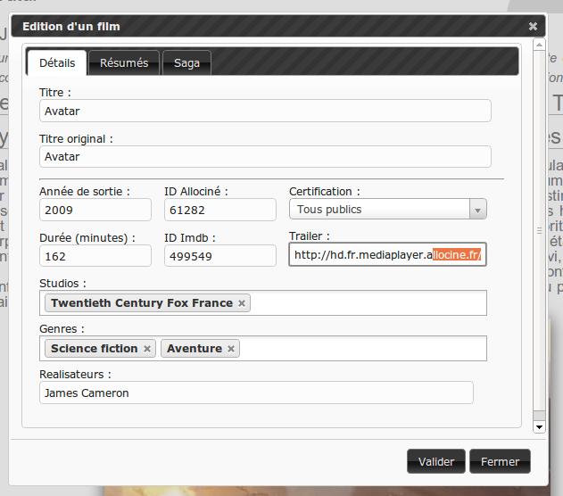Click the Durée (minutes) field

[95, 256]
